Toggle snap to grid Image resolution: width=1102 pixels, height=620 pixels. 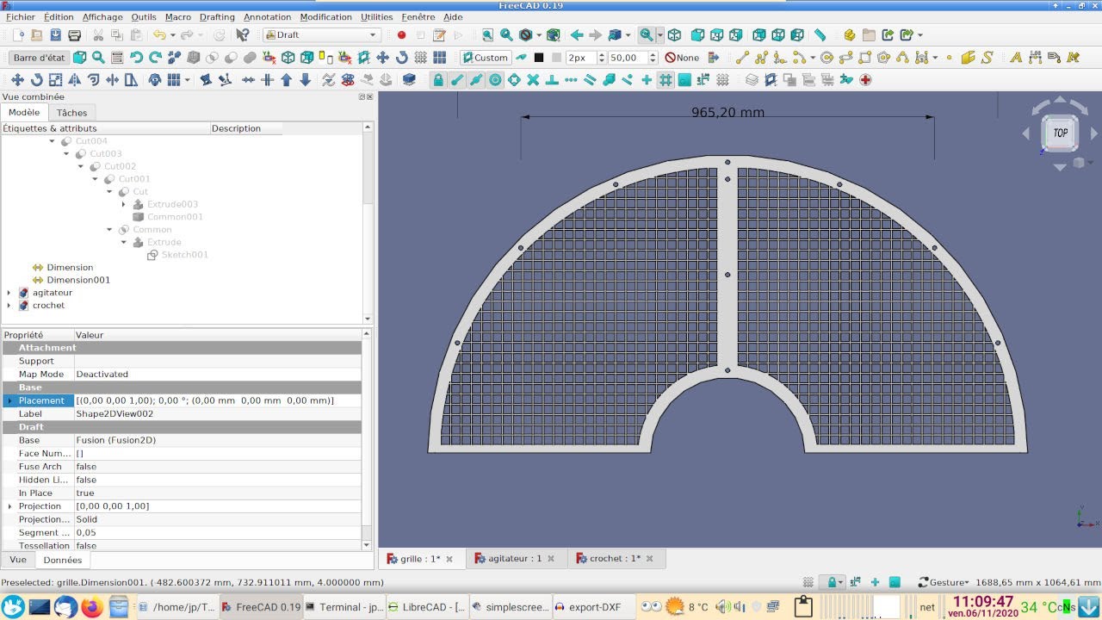click(666, 80)
